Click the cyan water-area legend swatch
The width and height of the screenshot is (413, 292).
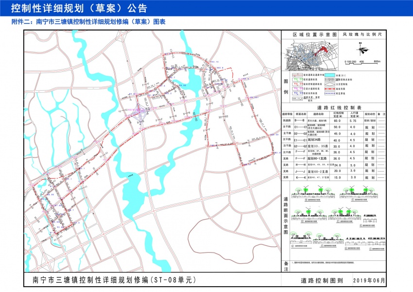(x=330, y=75)
